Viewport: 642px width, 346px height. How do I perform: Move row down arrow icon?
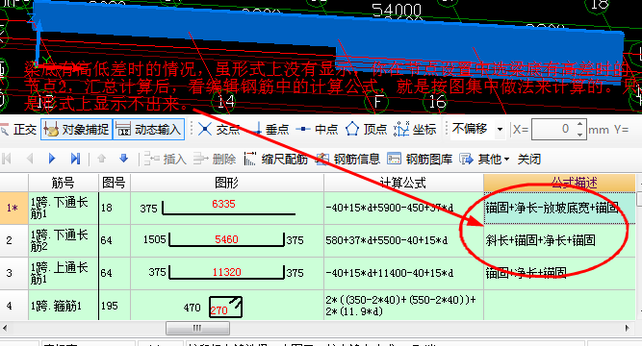point(123,159)
